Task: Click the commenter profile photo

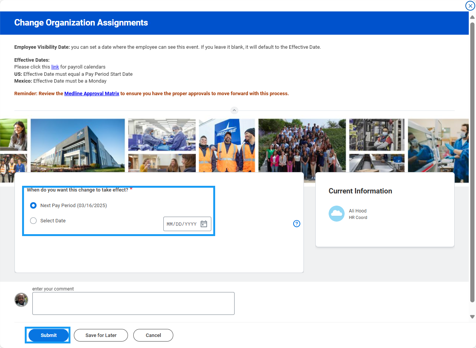Action: (x=21, y=300)
